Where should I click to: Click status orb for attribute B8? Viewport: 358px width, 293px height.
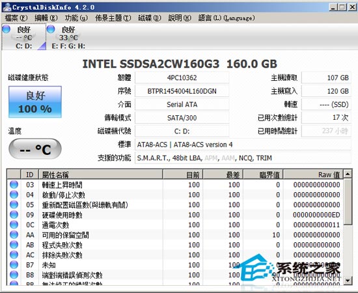pos(14,275)
